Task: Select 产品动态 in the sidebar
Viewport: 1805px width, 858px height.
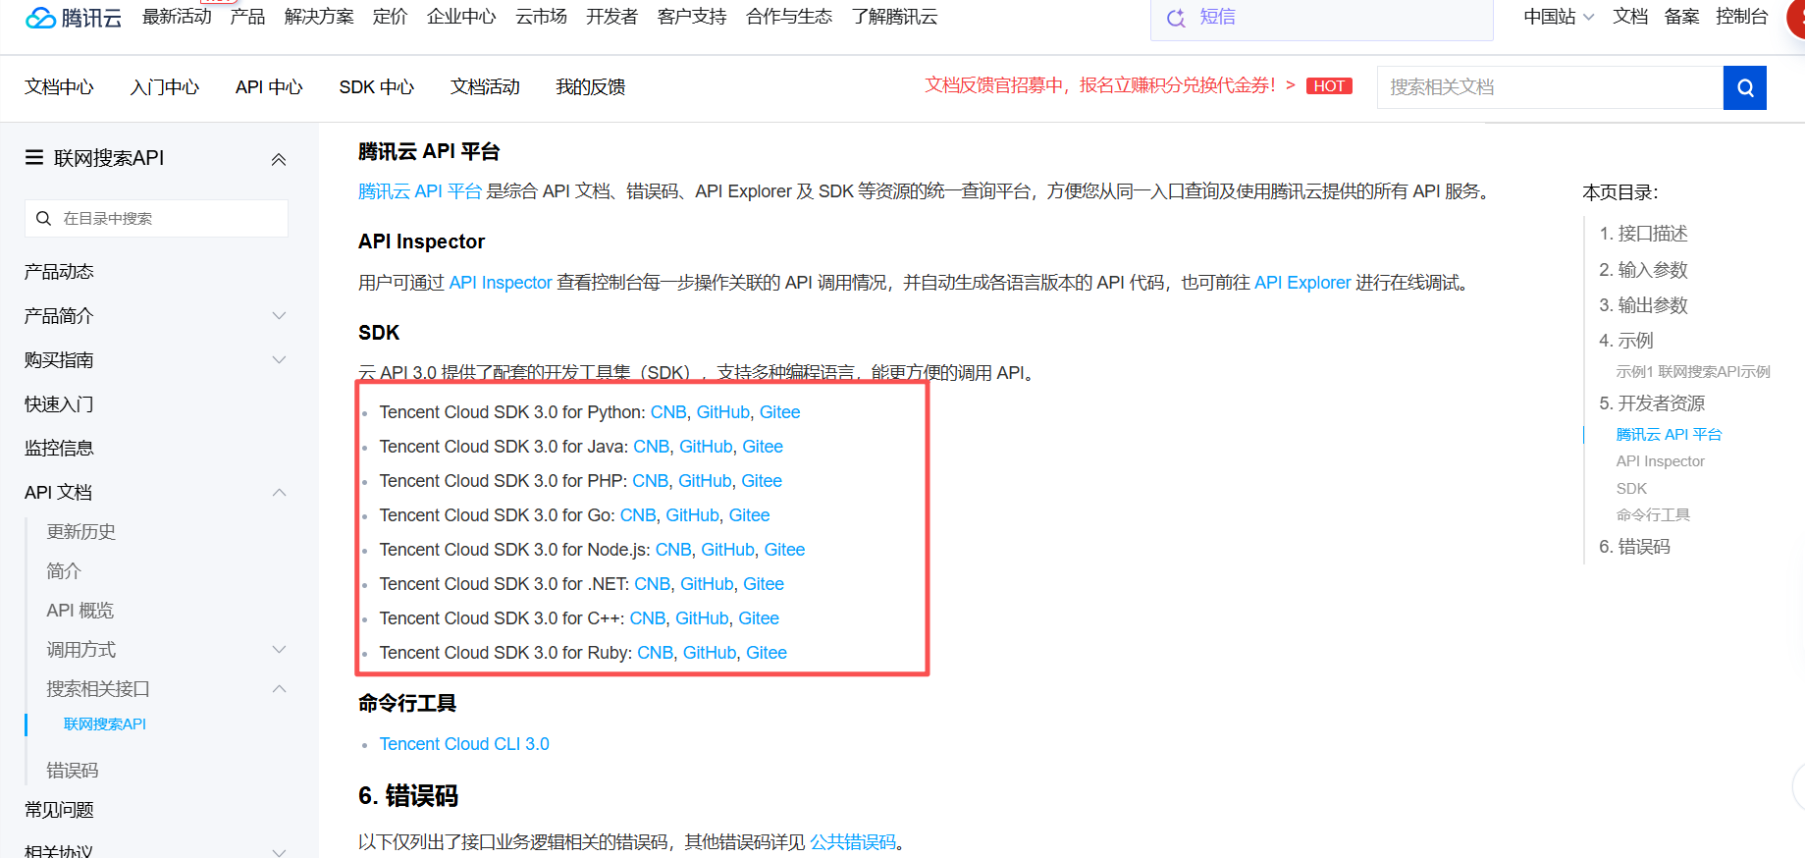Action: [59, 272]
